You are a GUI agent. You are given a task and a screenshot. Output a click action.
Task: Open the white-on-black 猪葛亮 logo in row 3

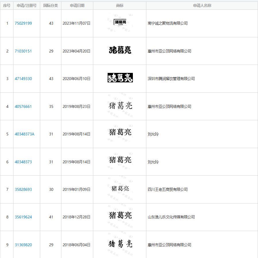point(120,78)
